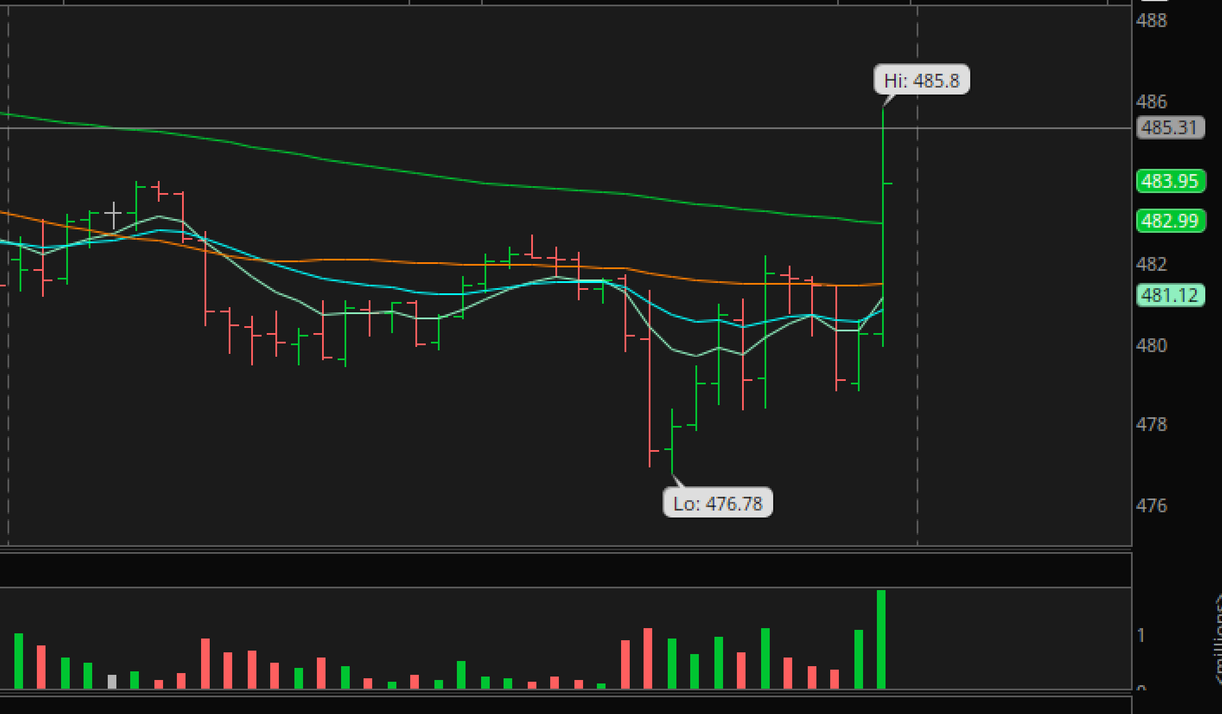The image size is (1222, 714).
Task: Click the 480 price axis label
Action: (x=1151, y=345)
